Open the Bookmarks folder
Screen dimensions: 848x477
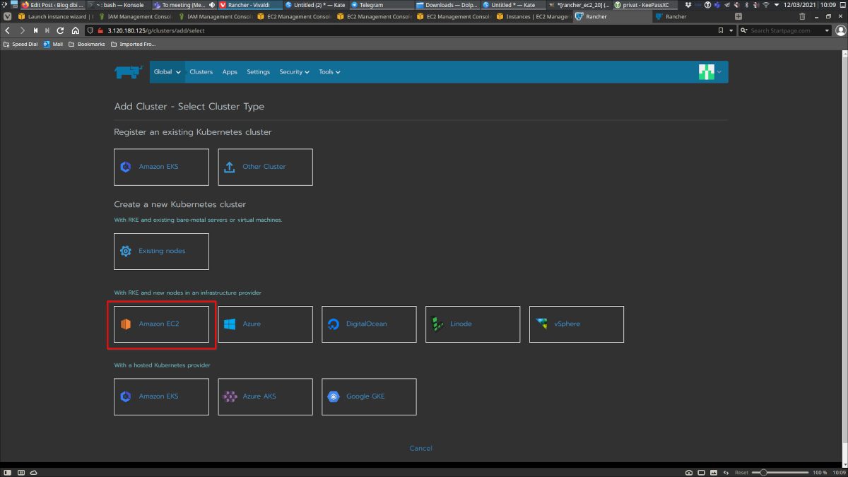[86, 44]
